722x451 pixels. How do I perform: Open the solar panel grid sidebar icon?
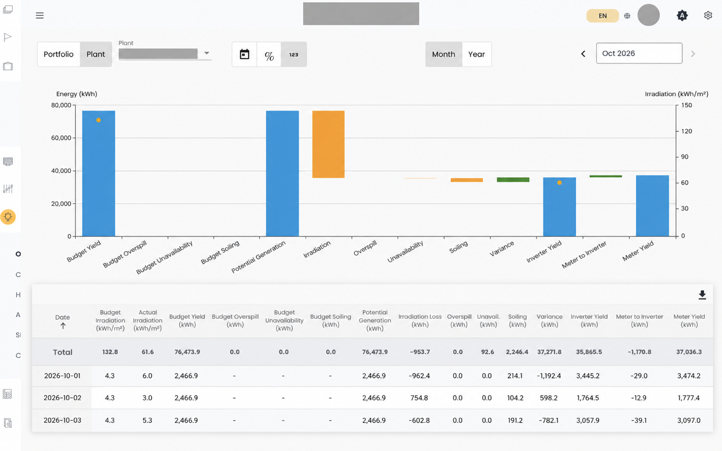click(8, 161)
